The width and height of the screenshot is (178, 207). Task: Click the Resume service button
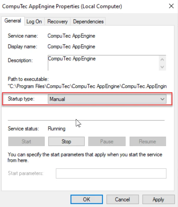pos(147,142)
